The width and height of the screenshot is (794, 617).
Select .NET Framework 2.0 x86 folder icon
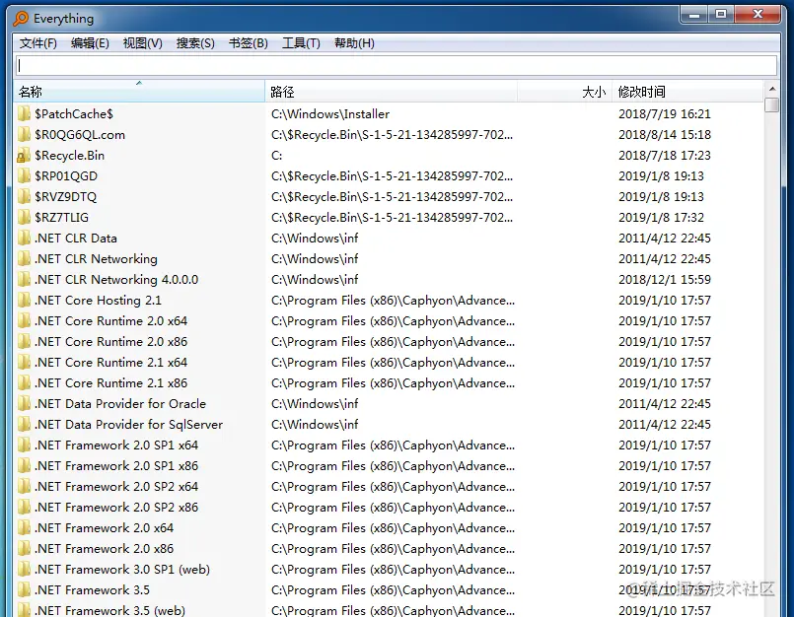coord(24,549)
